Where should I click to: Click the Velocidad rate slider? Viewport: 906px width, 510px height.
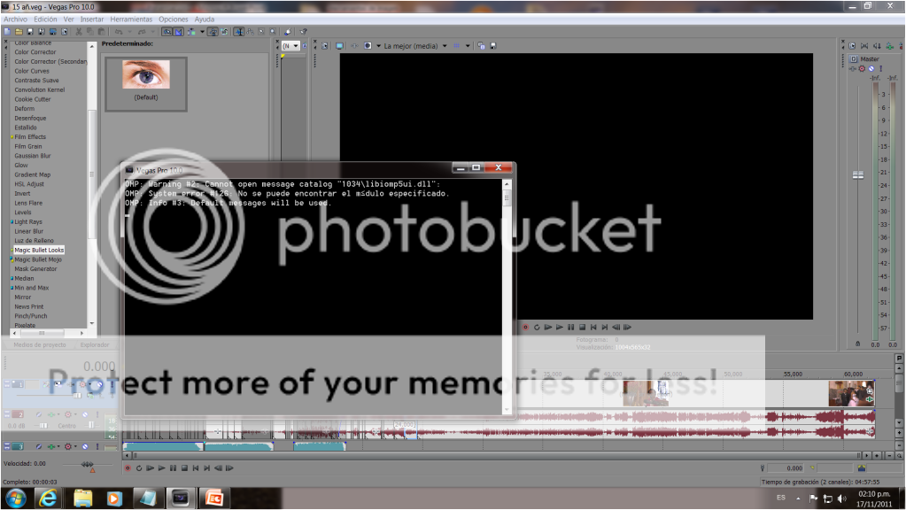(x=88, y=464)
